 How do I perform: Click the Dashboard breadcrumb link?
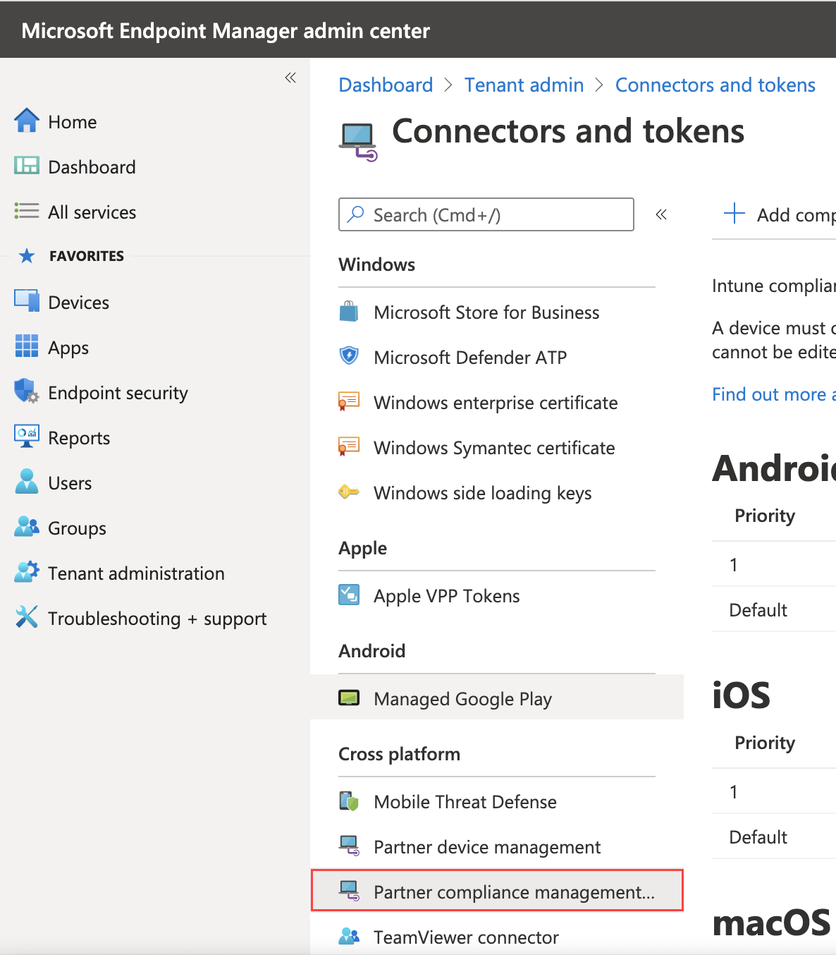(x=386, y=85)
